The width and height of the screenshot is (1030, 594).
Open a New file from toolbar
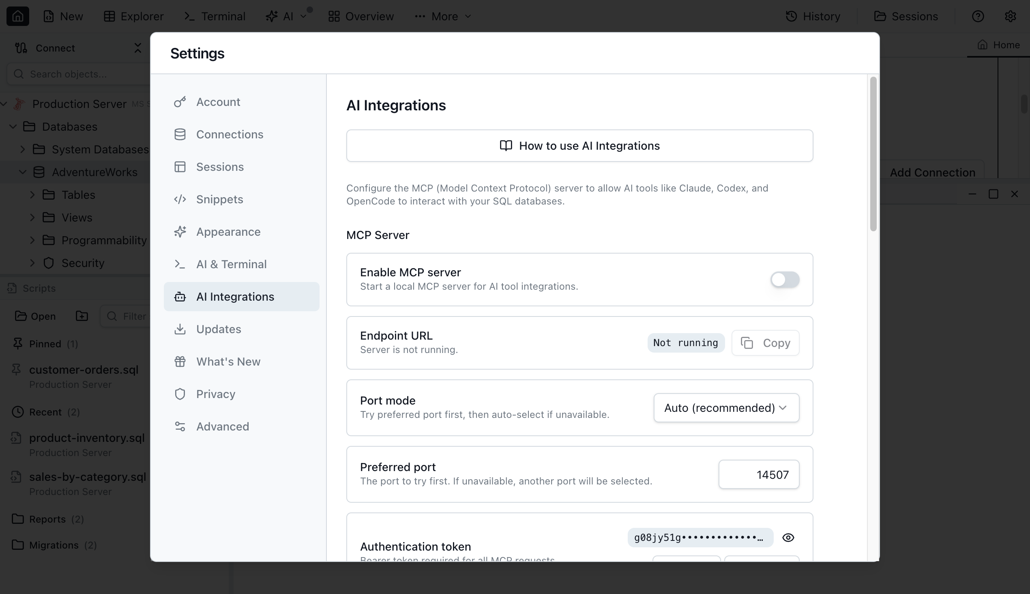(63, 16)
